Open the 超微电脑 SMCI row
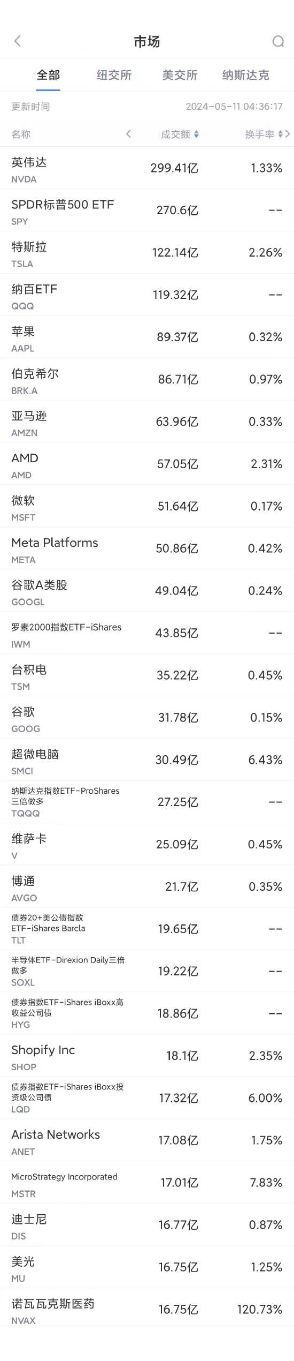 [147, 761]
